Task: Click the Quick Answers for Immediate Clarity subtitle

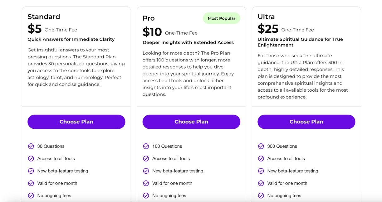Action: coord(71,39)
